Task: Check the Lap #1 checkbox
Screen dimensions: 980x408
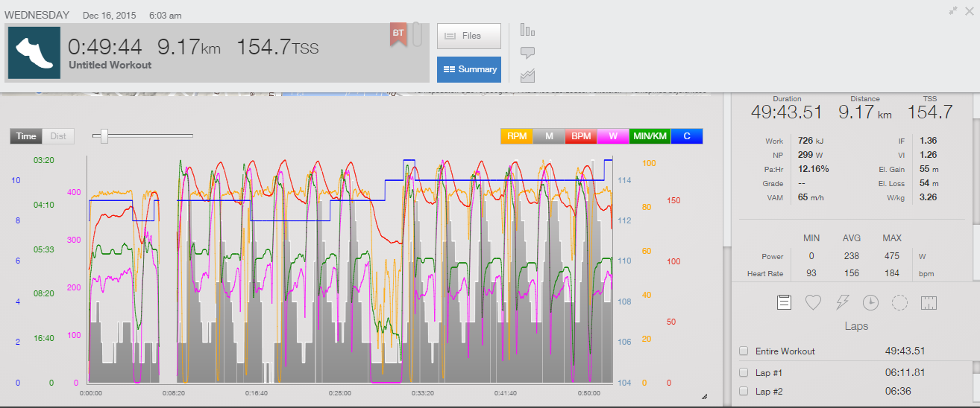Action: [x=744, y=372]
